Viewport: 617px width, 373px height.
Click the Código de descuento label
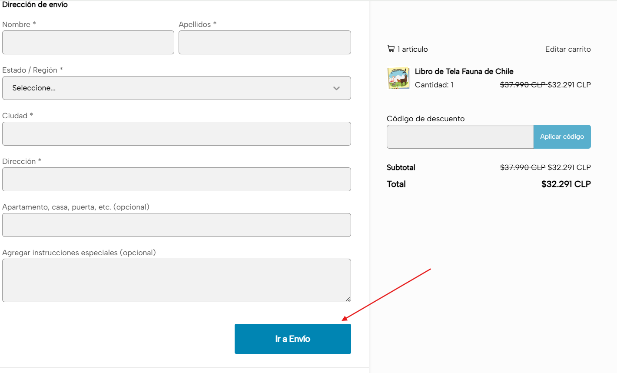tap(425, 119)
